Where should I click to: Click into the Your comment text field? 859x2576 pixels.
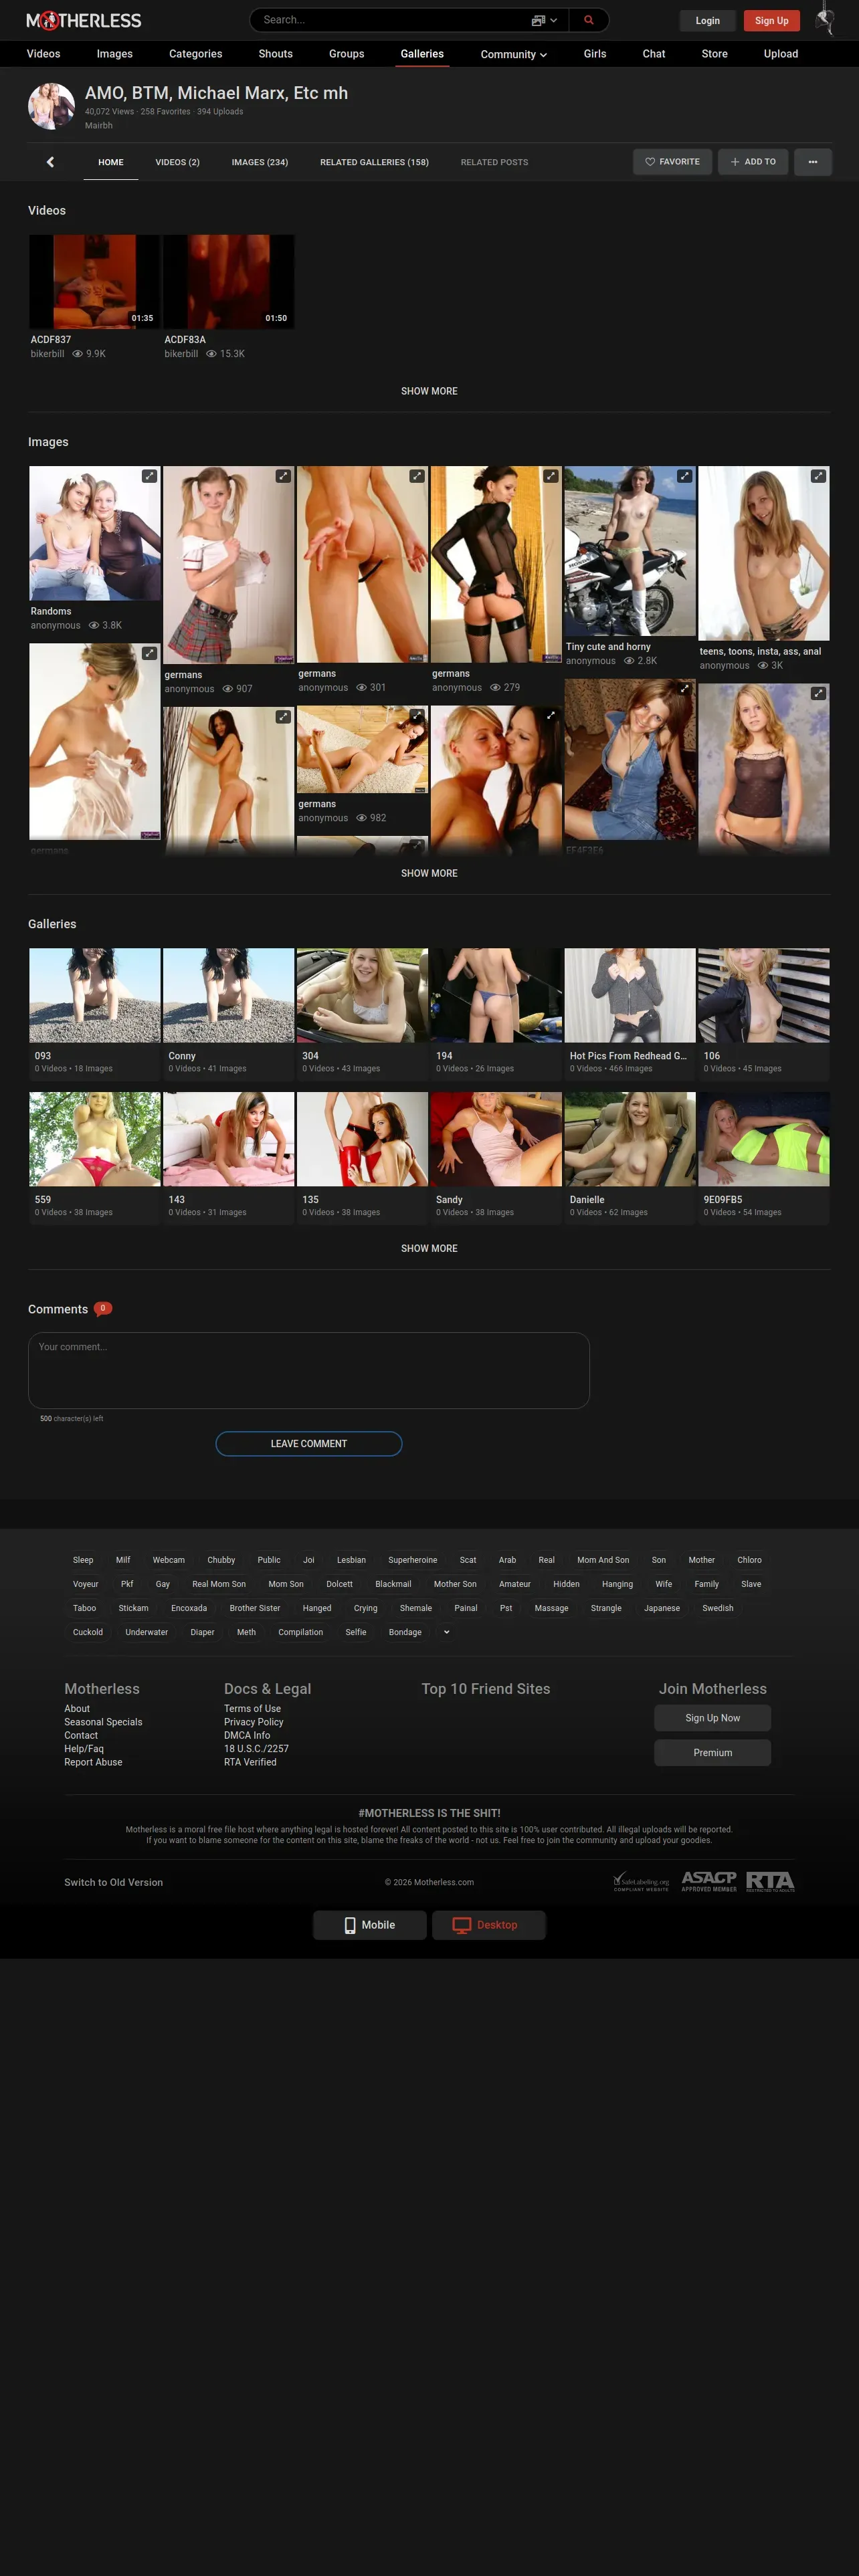pos(309,1370)
